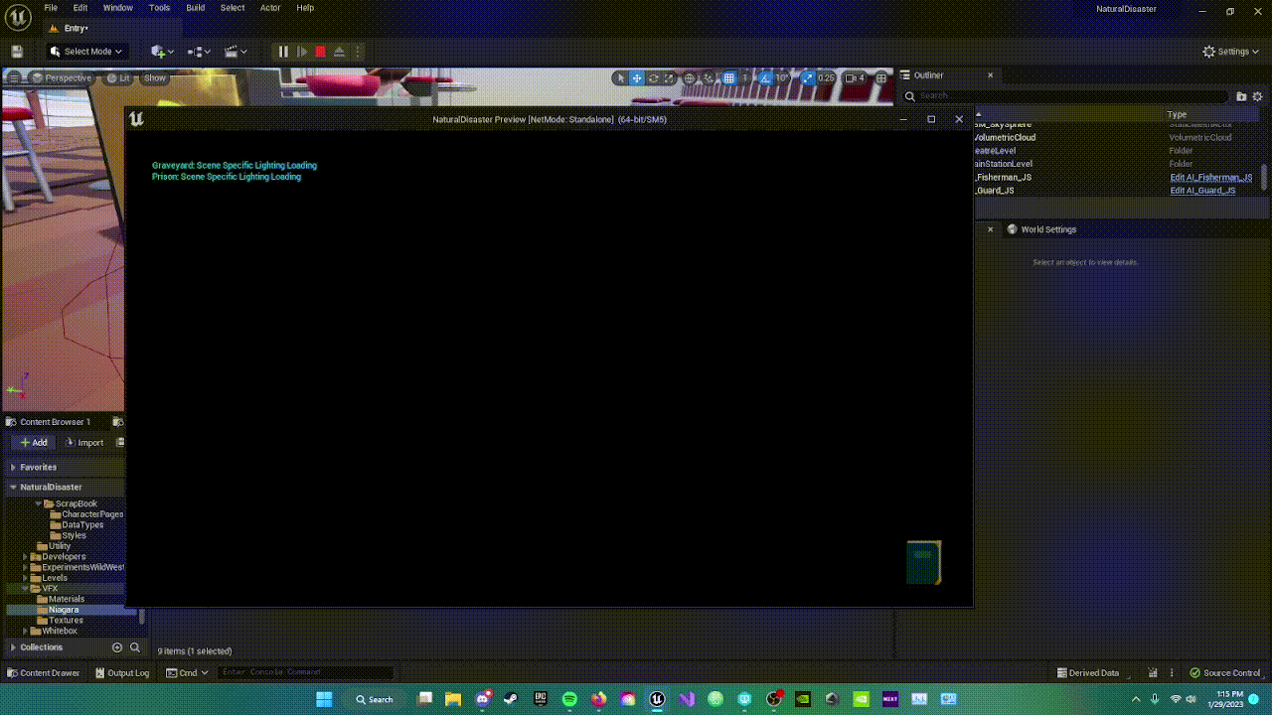Open the Tools menu
This screenshot has height=715, width=1272.
(159, 8)
